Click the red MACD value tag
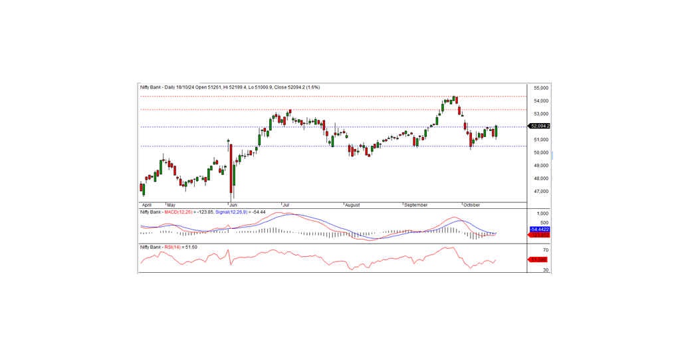The height and width of the screenshot is (346, 674). 540,235
